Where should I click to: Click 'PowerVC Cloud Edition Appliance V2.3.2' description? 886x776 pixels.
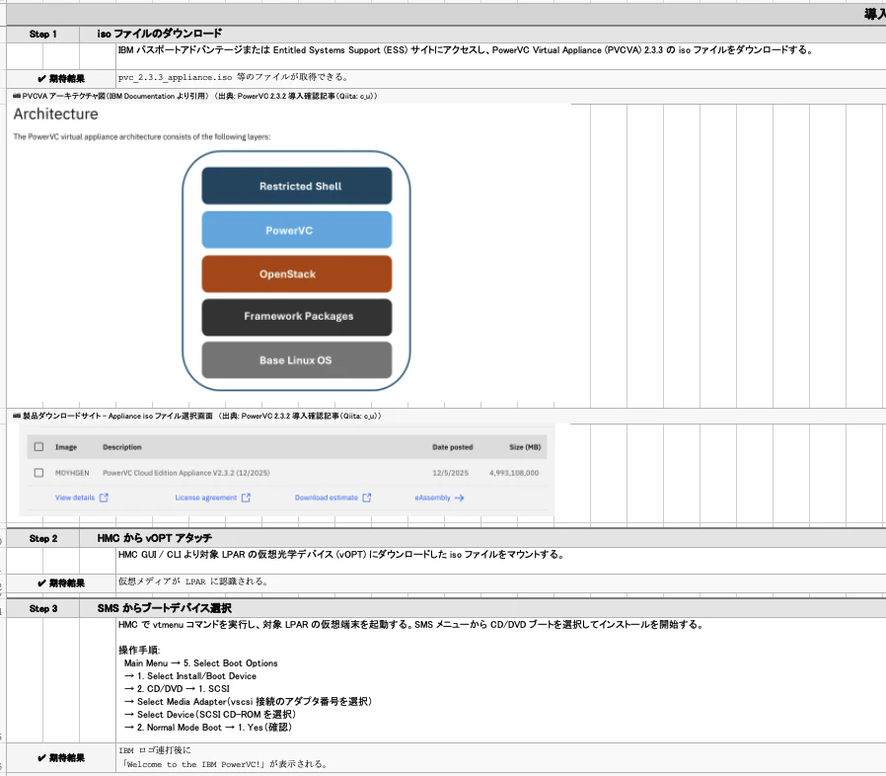[186, 473]
